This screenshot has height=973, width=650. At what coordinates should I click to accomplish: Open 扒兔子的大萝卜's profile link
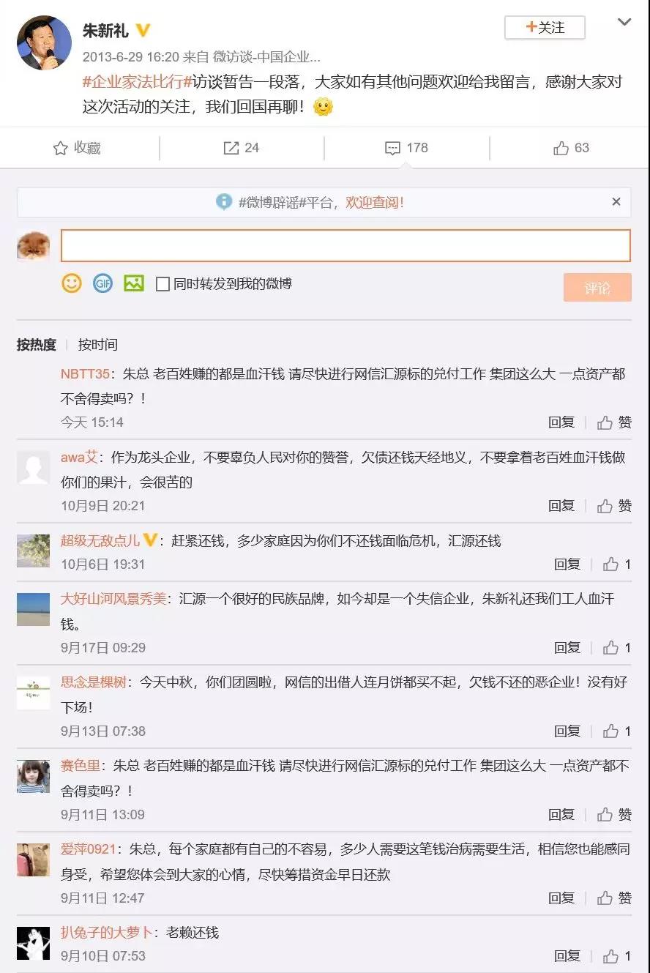click(x=107, y=933)
